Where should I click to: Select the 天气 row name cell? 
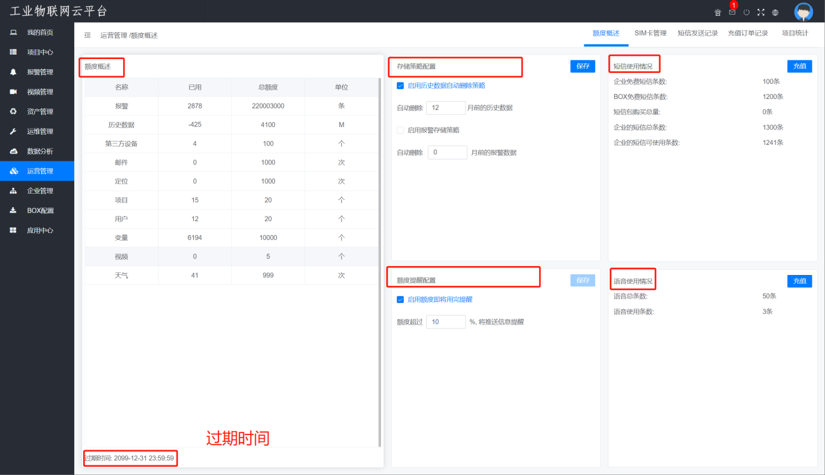tap(121, 275)
